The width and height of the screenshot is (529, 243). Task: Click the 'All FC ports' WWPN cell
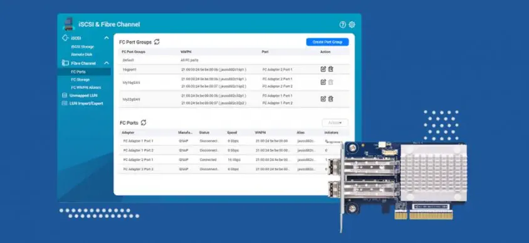pyautogui.click(x=190, y=60)
